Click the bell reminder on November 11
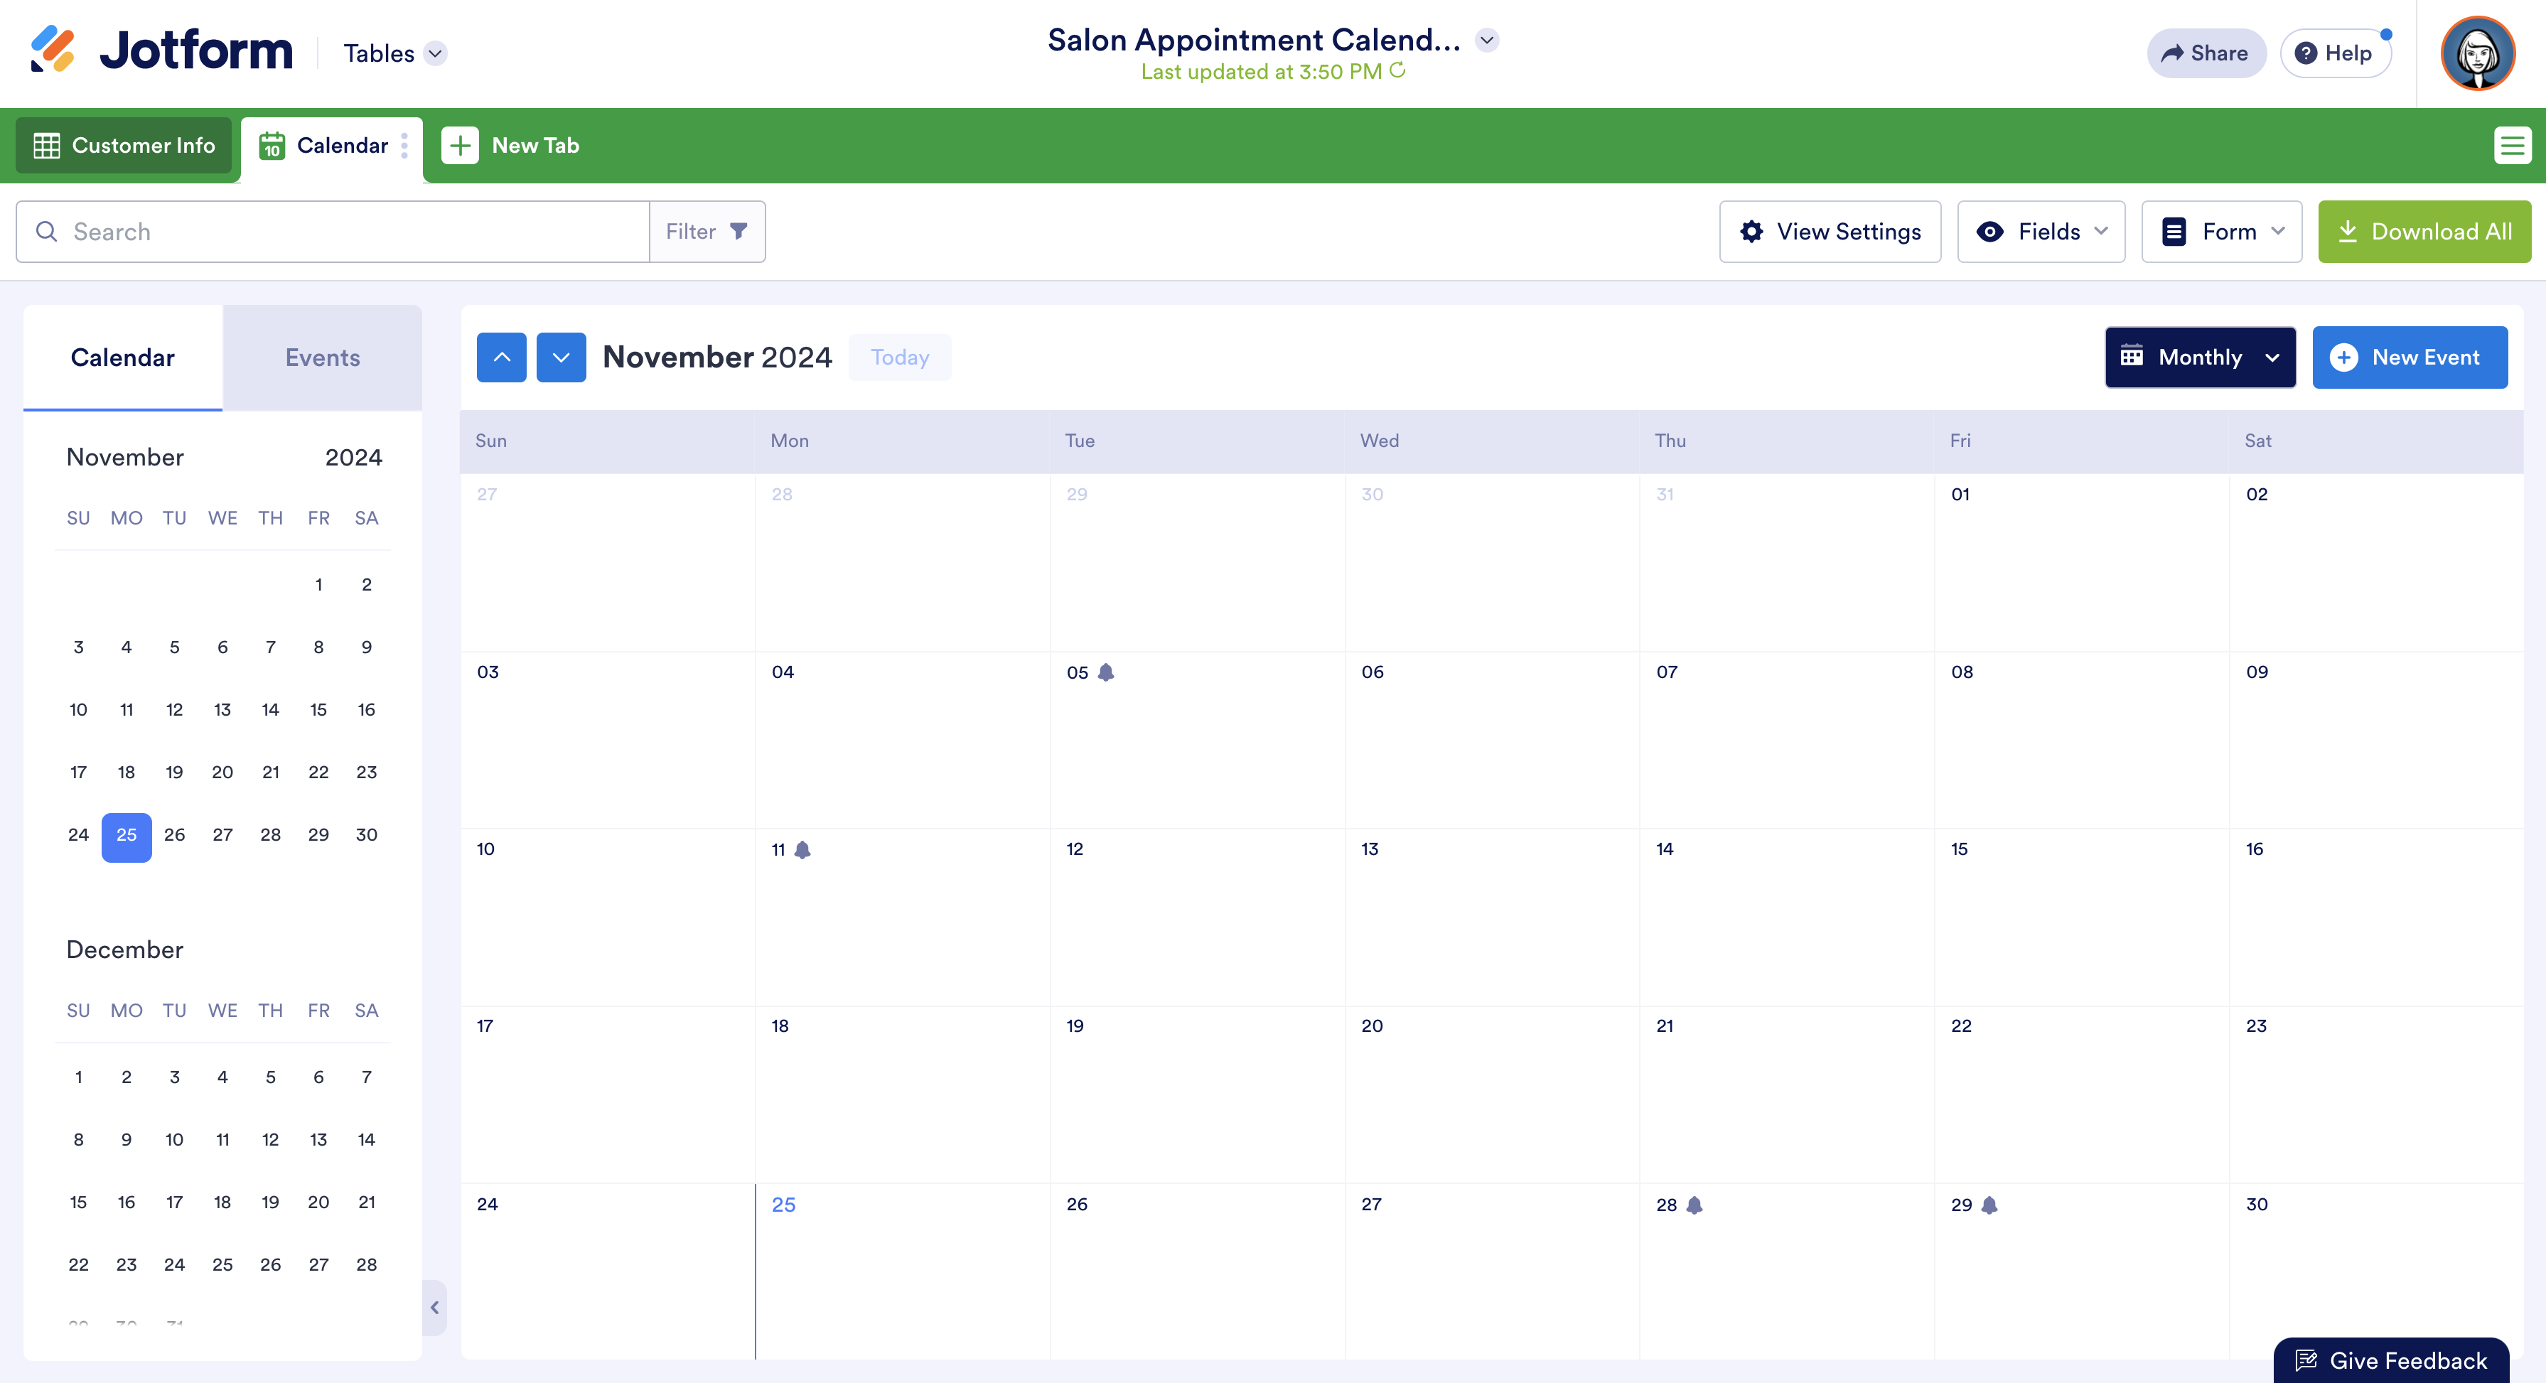This screenshot has height=1383, width=2546. point(802,849)
